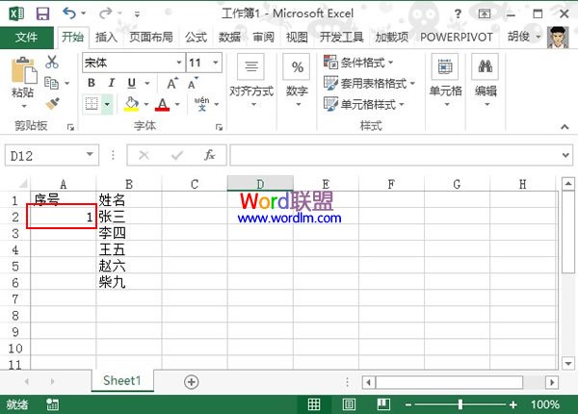Switch to the 加载项 ribbon tab
578x414 pixels.
click(x=392, y=38)
